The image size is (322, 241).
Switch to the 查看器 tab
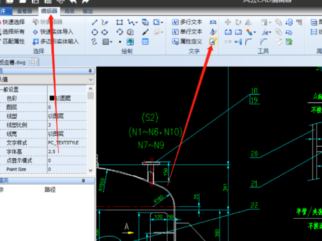[24, 11]
